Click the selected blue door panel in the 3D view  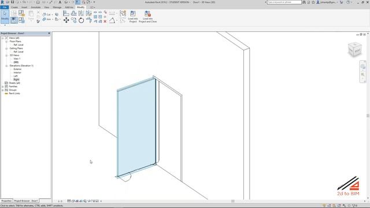coord(136,127)
